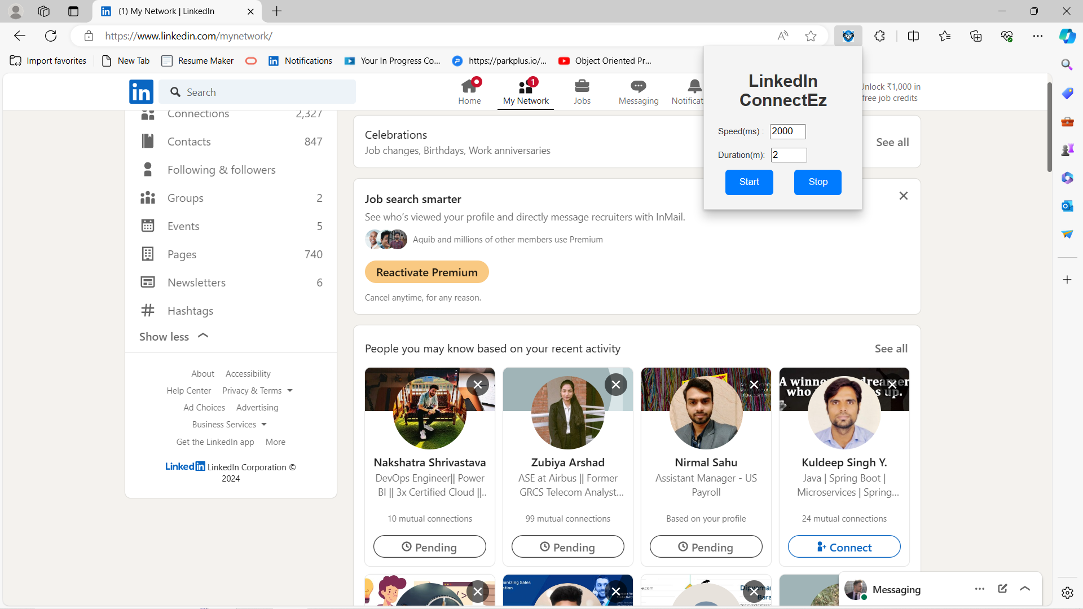Collapse sidebar with Show less

pyautogui.click(x=174, y=337)
